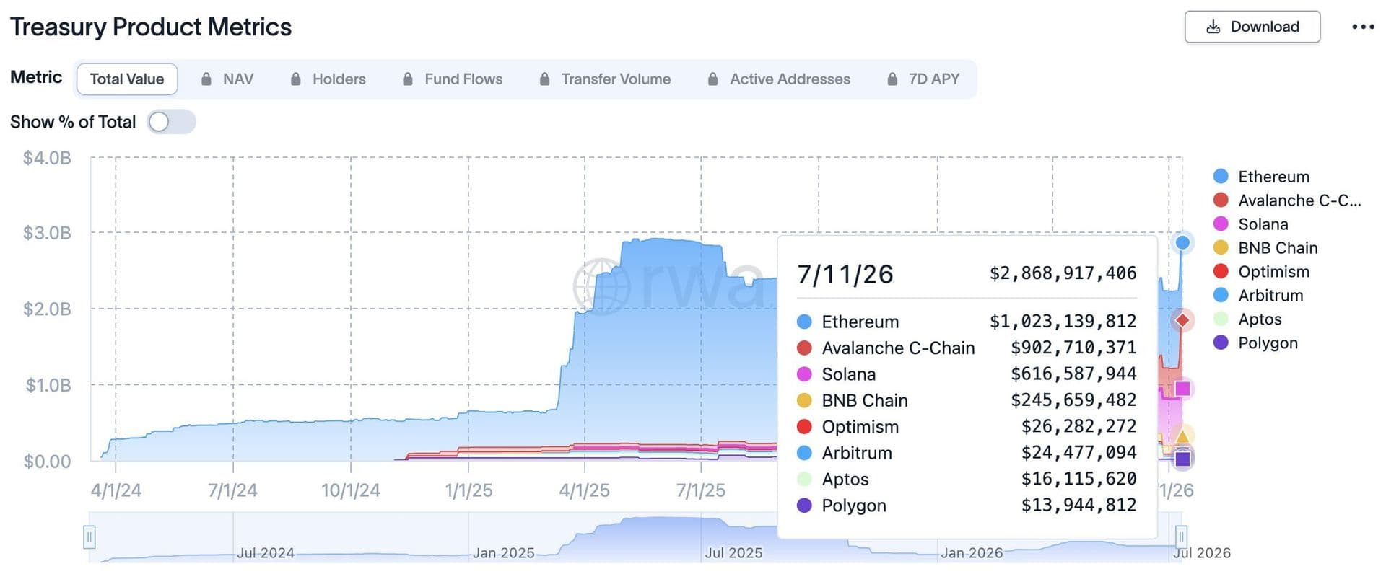Toggle Optimism series in the chart legend
Image resolution: width=1386 pixels, height=587 pixels.
[x=1261, y=272]
